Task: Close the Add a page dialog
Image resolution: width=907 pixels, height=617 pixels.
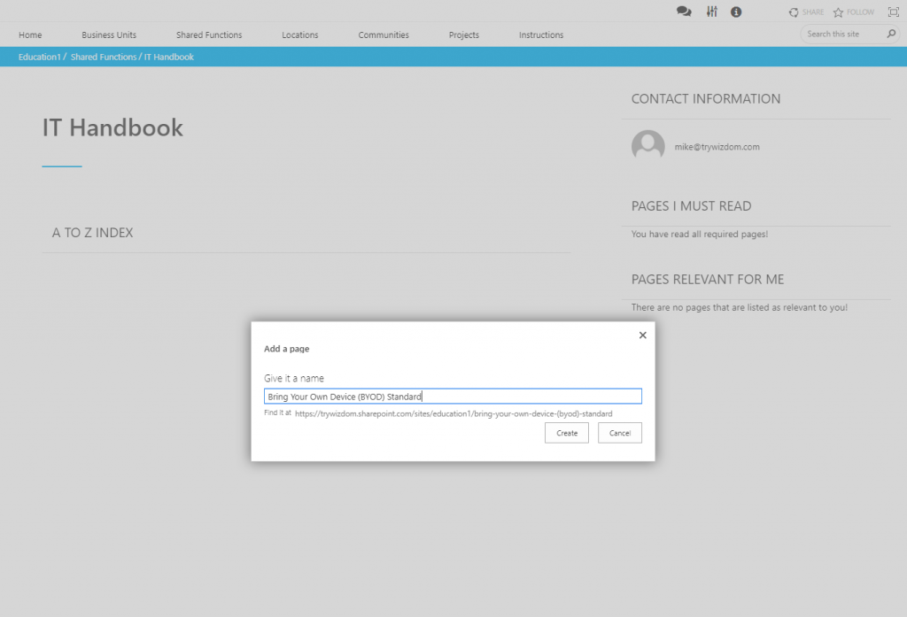Action: click(643, 335)
